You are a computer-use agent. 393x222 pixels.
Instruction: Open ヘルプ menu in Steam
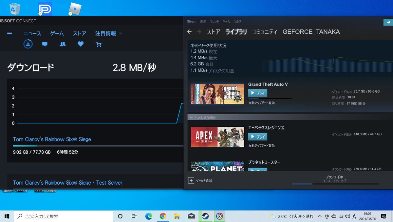pyautogui.click(x=237, y=22)
